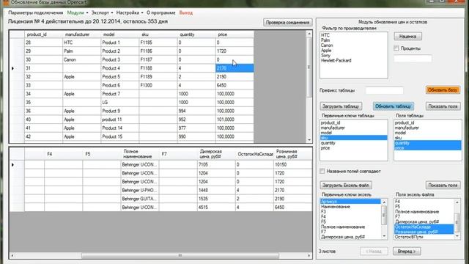Screen dimensions: 469x264
Task: Click the Behringer U-PHO... name cell
Action: pos(140,190)
